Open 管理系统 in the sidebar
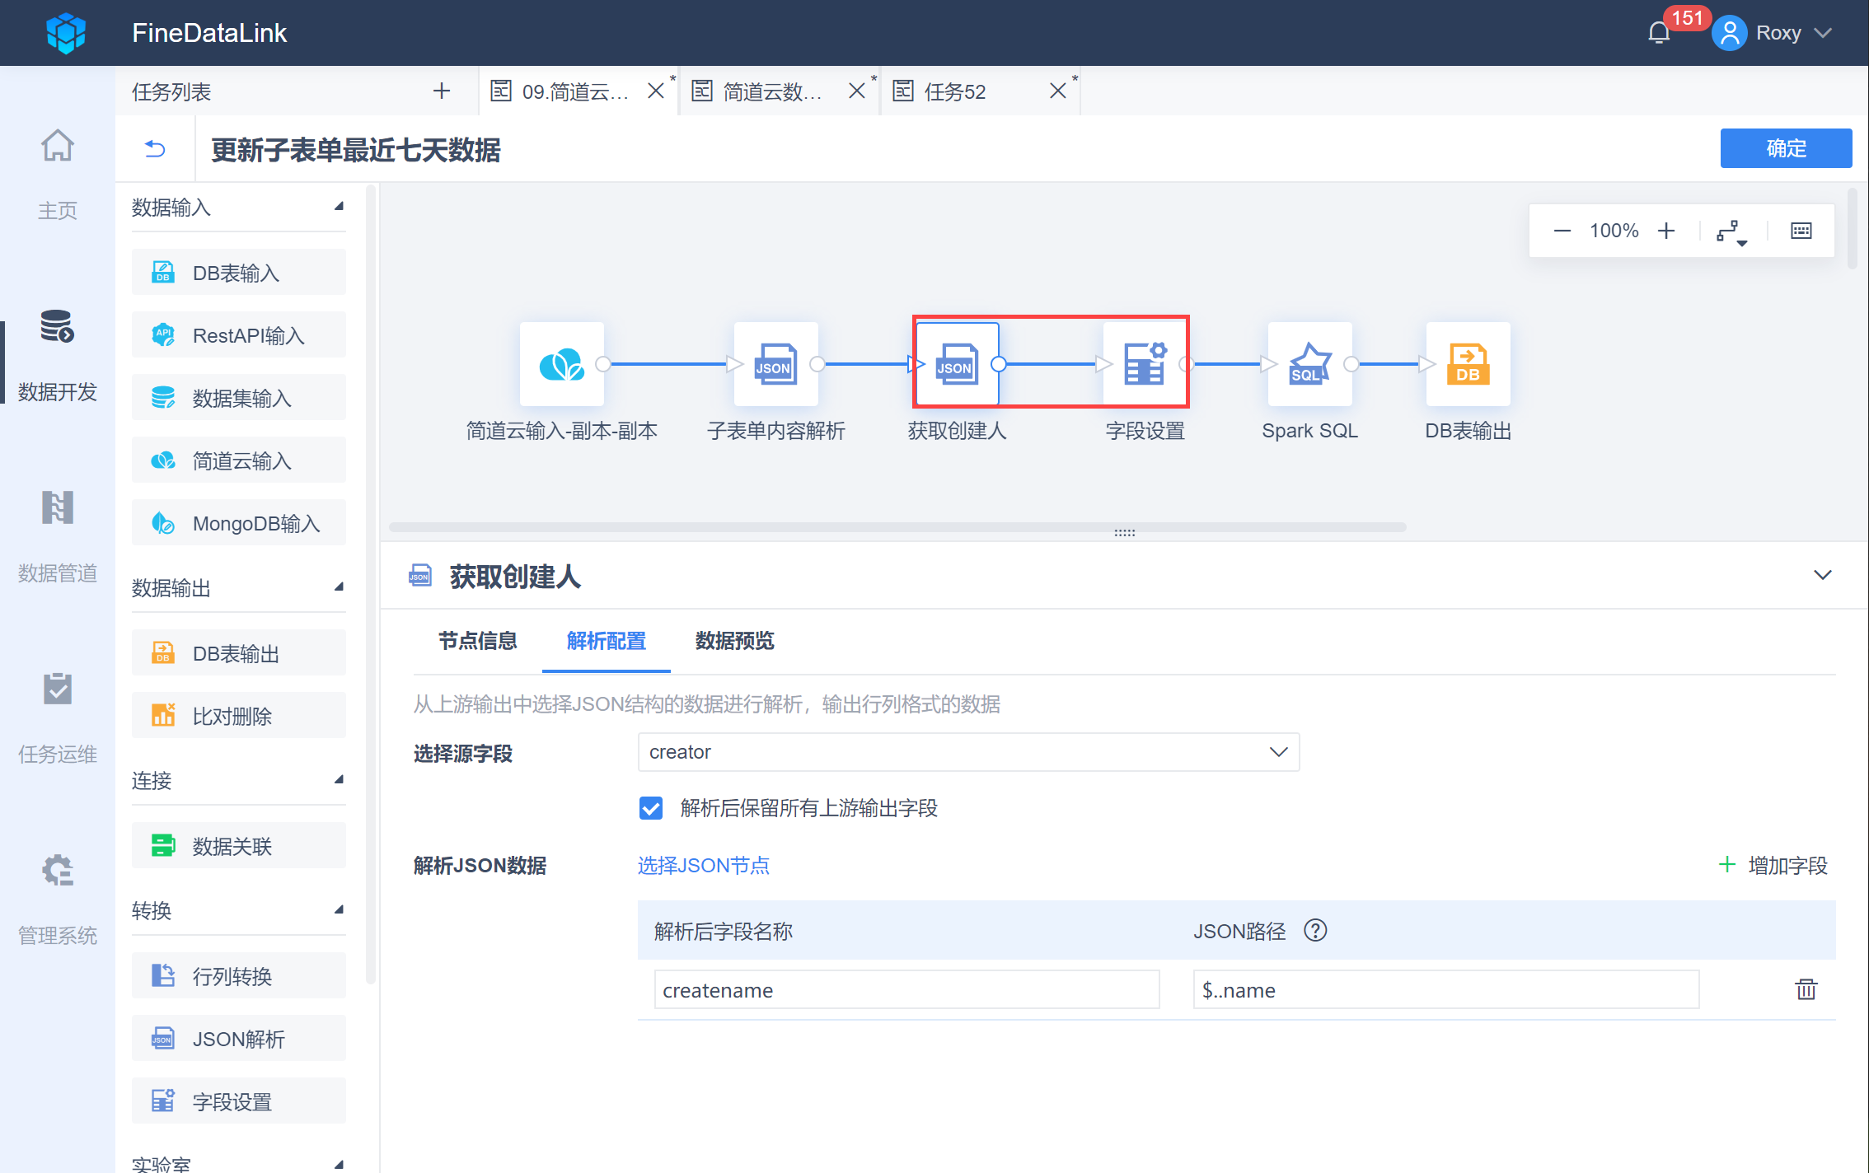 [57, 899]
